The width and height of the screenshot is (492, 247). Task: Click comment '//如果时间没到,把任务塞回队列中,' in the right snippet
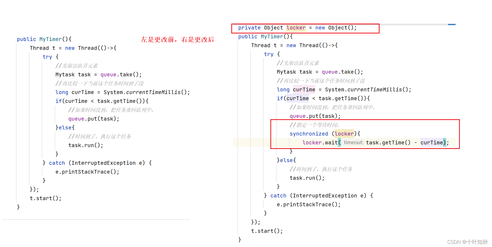pos(332,107)
